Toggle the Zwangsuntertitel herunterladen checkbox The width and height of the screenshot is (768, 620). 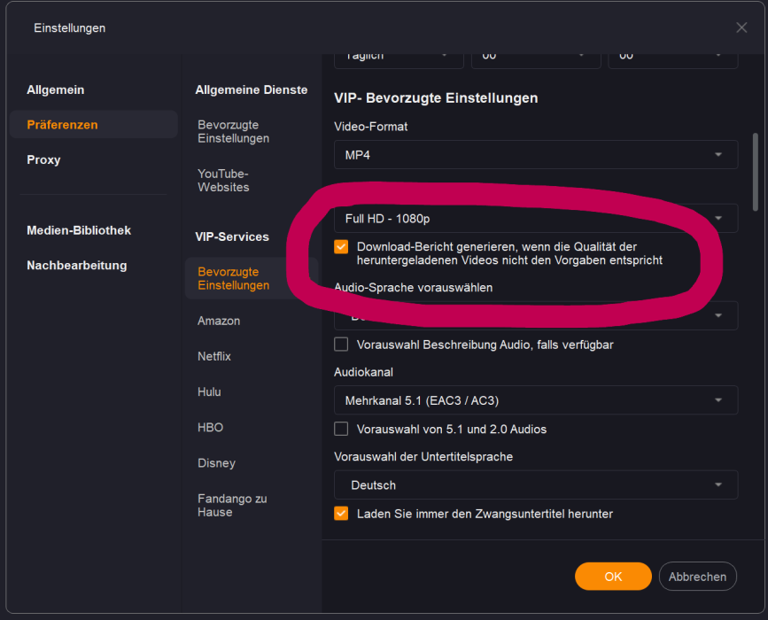(341, 514)
